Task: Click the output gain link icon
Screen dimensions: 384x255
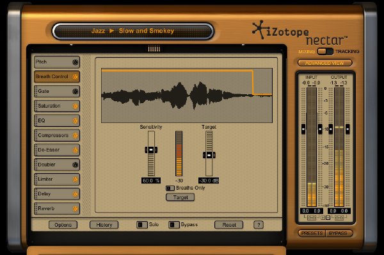Action: point(339,217)
